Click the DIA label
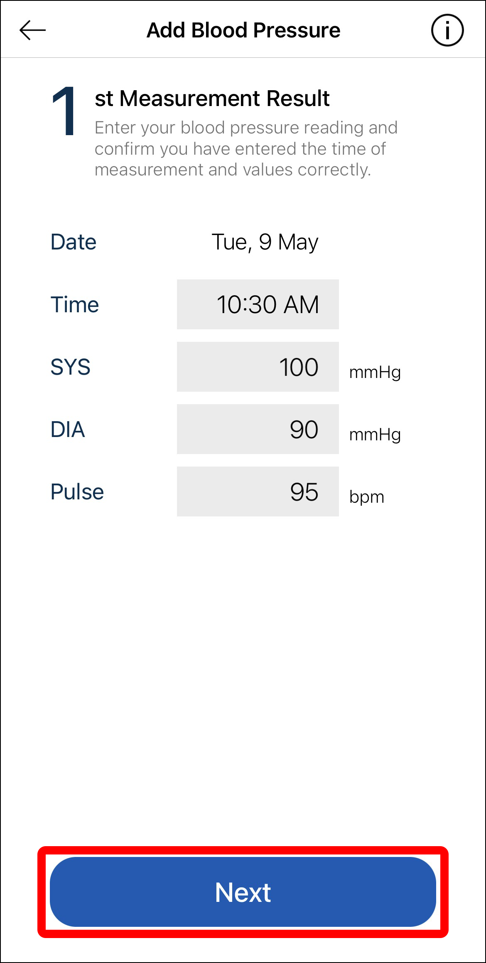The width and height of the screenshot is (486, 963). pyautogui.click(x=68, y=429)
